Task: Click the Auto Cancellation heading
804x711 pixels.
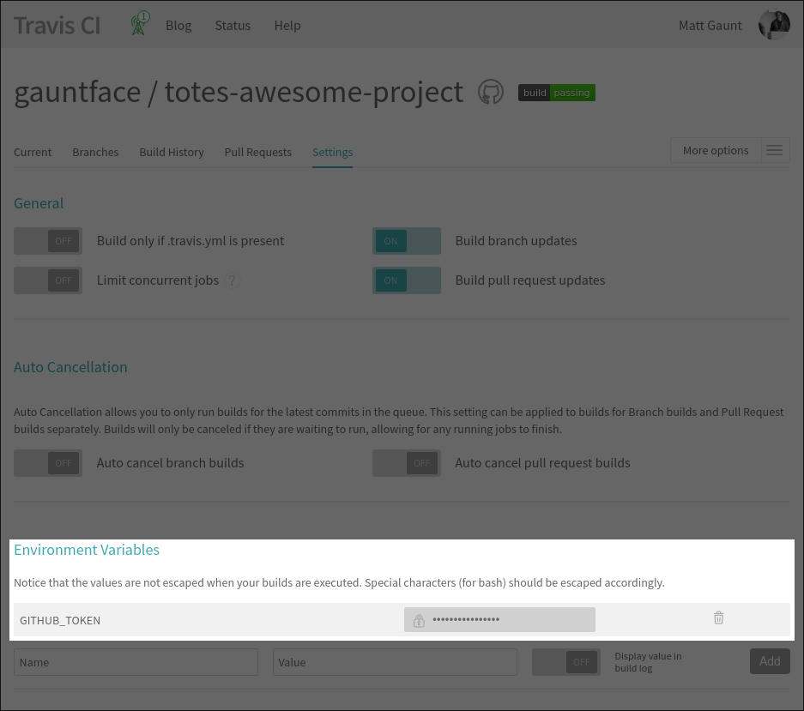Action: (x=70, y=367)
